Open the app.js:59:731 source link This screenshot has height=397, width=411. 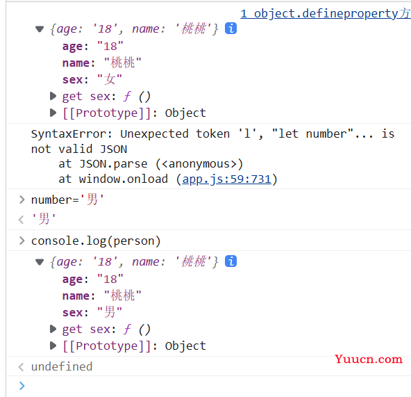227,179
